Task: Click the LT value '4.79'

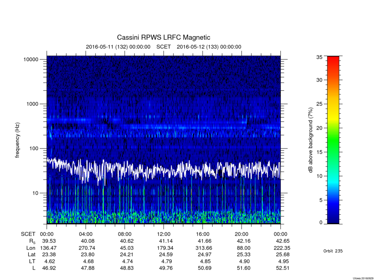Action: coord(167,261)
